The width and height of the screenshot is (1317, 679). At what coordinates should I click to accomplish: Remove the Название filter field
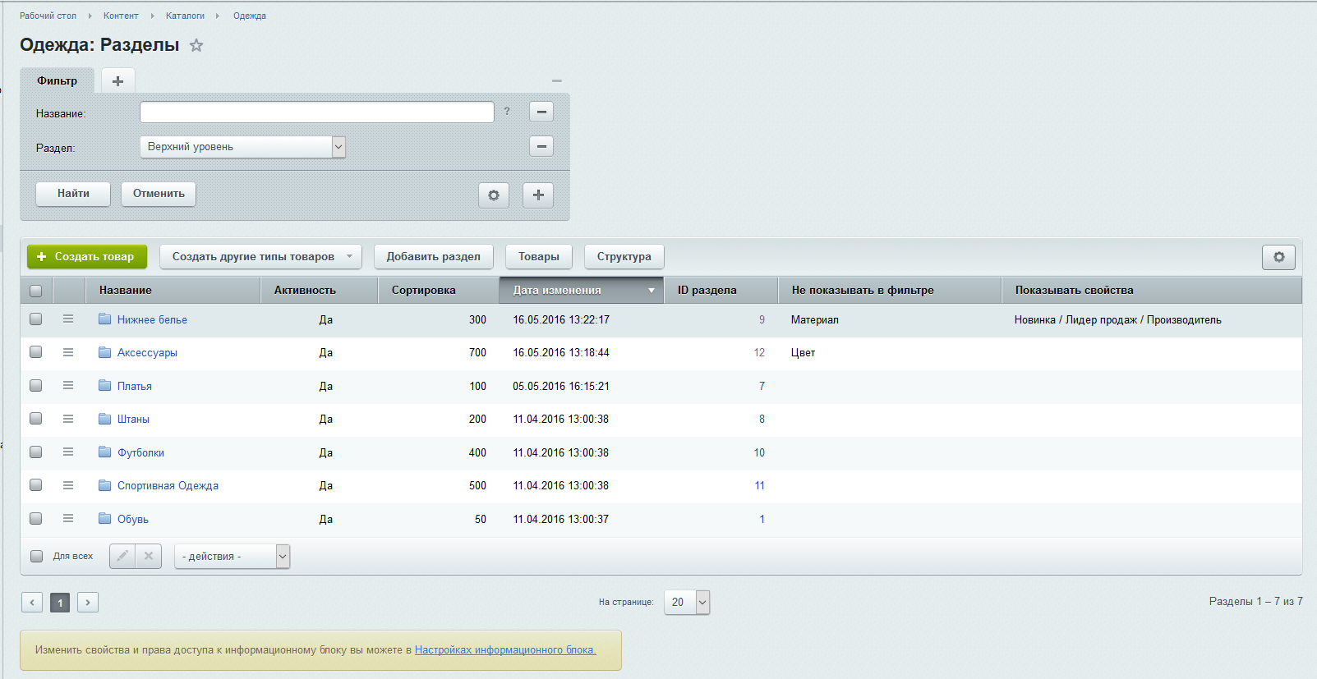[541, 112]
